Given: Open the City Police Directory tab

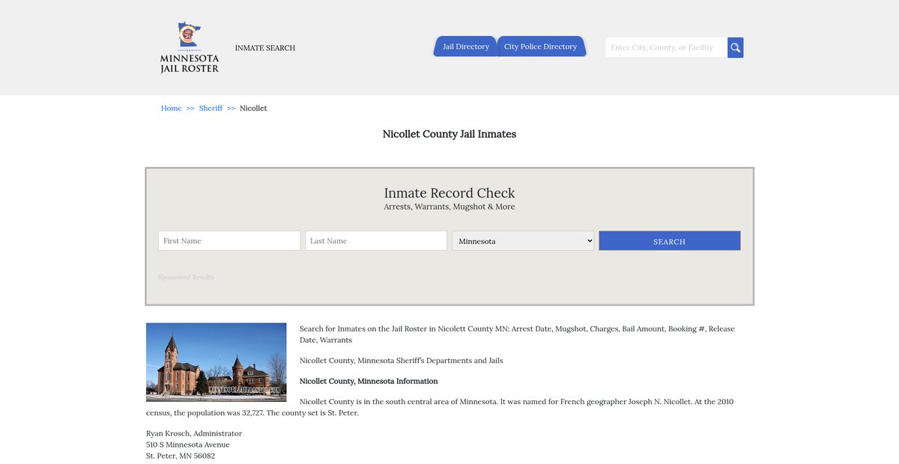Looking at the screenshot, I should (540, 46).
